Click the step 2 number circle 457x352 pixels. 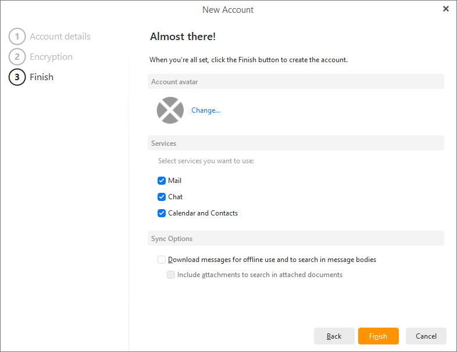click(x=17, y=57)
